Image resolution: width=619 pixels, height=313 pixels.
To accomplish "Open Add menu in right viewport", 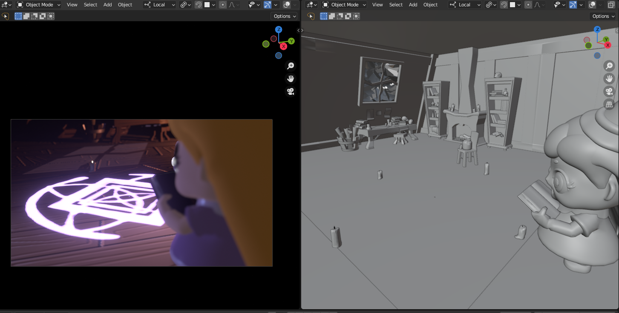I will point(413,5).
